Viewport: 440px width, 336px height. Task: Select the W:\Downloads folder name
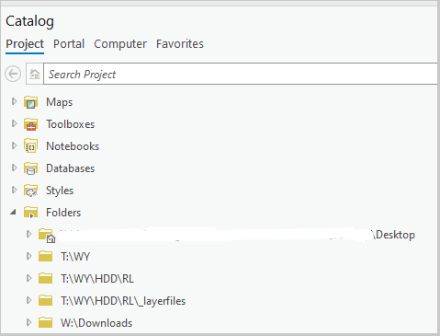(96, 323)
